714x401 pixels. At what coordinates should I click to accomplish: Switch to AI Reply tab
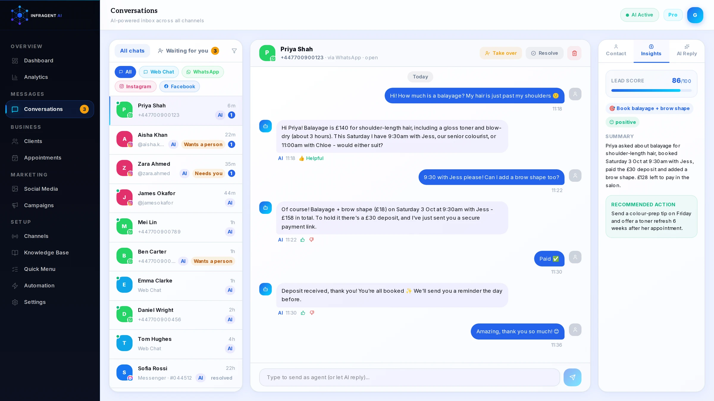[687, 50]
